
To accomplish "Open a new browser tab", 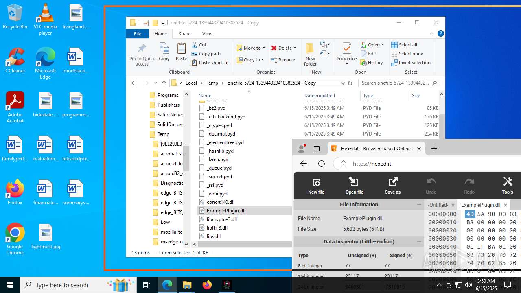I will [x=434, y=149].
